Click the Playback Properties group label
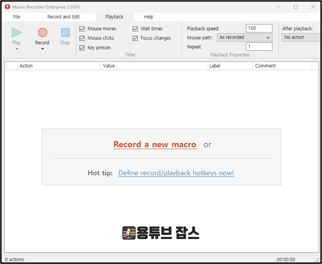 pyautogui.click(x=230, y=55)
